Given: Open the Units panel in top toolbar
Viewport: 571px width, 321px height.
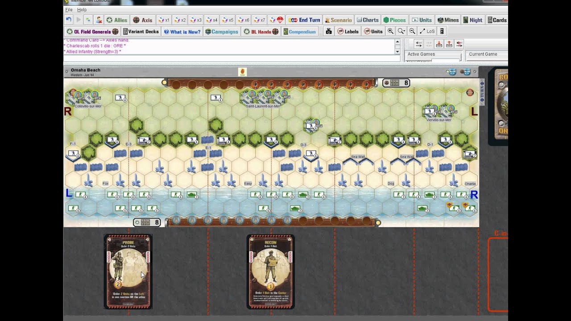Looking at the screenshot, I should tap(422, 20).
